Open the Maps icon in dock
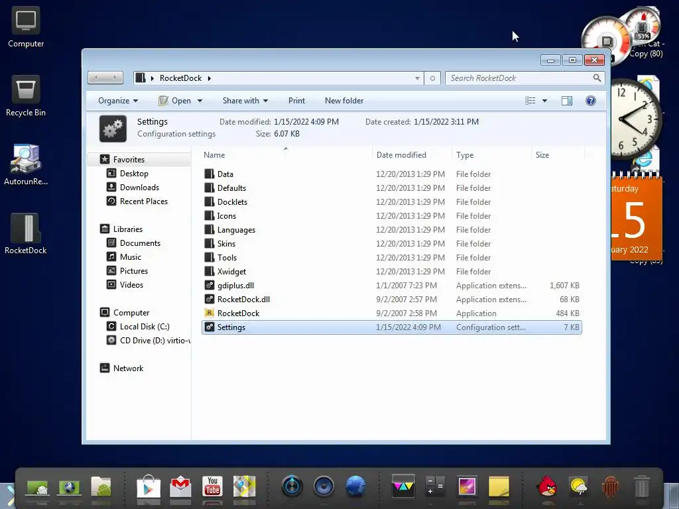This screenshot has height=509, width=679. [x=244, y=487]
